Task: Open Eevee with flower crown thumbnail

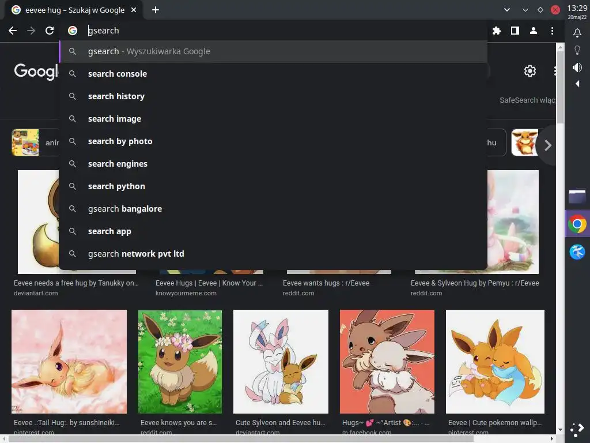Action: coord(180,362)
